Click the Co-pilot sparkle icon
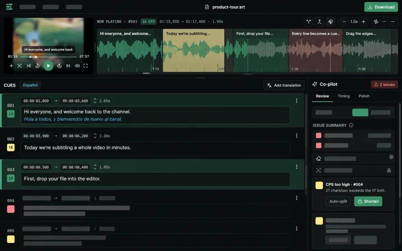The height and width of the screenshot is (251, 402). (315, 84)
